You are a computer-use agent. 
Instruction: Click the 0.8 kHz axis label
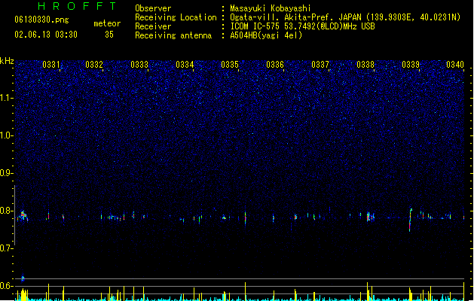tap(7, 211)
